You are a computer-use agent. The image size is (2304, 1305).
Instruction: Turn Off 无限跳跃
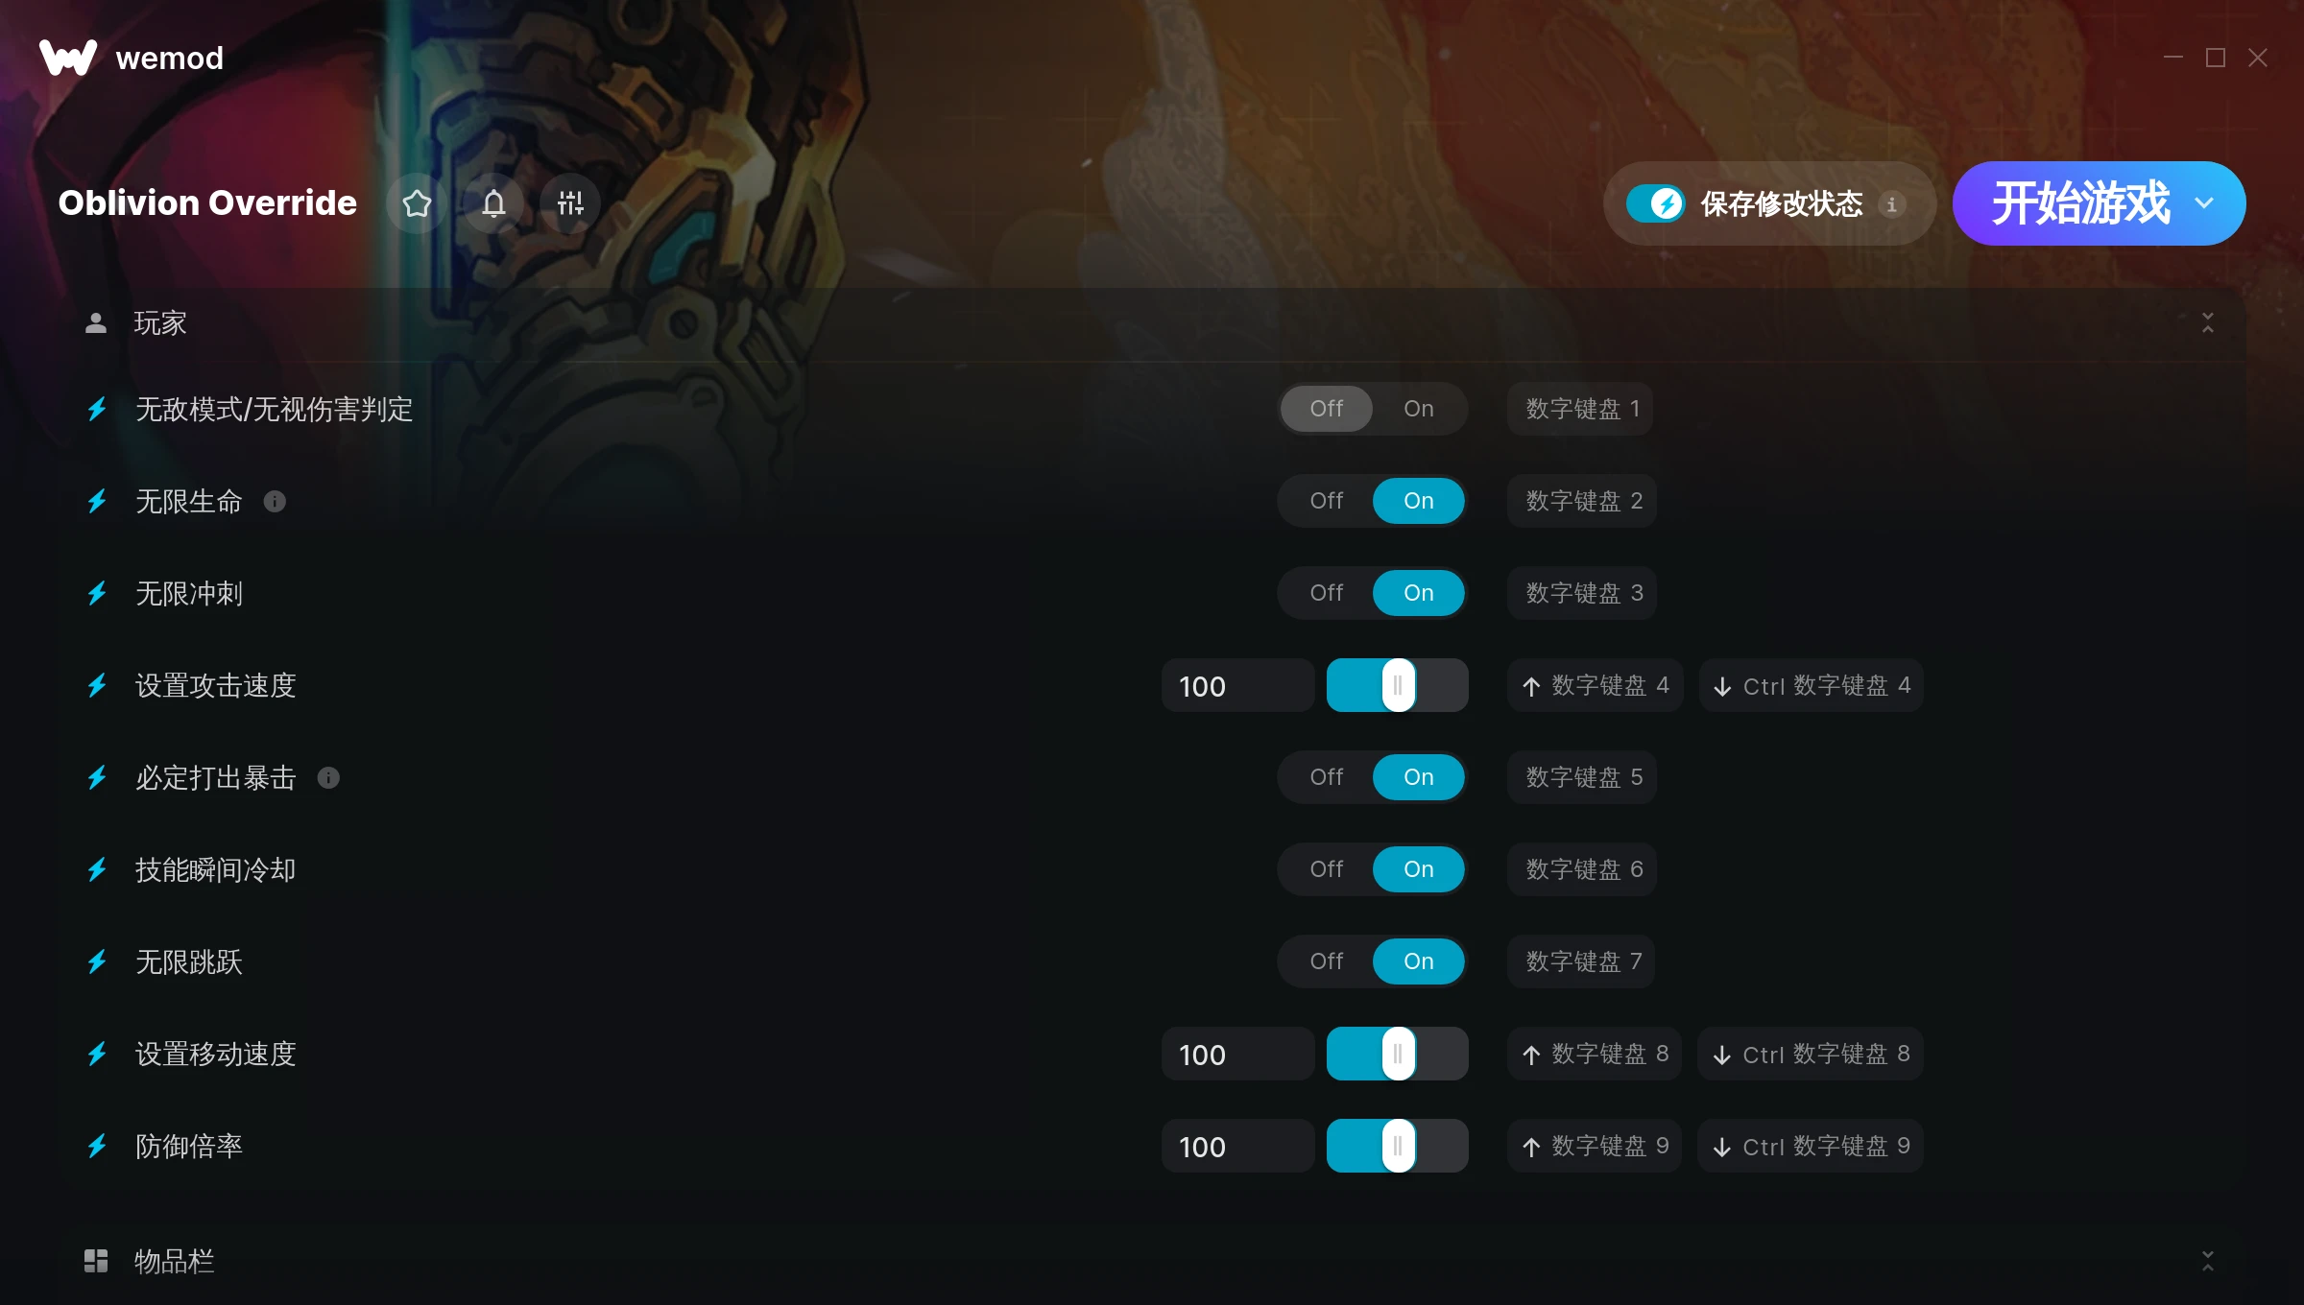point(1327,961)
